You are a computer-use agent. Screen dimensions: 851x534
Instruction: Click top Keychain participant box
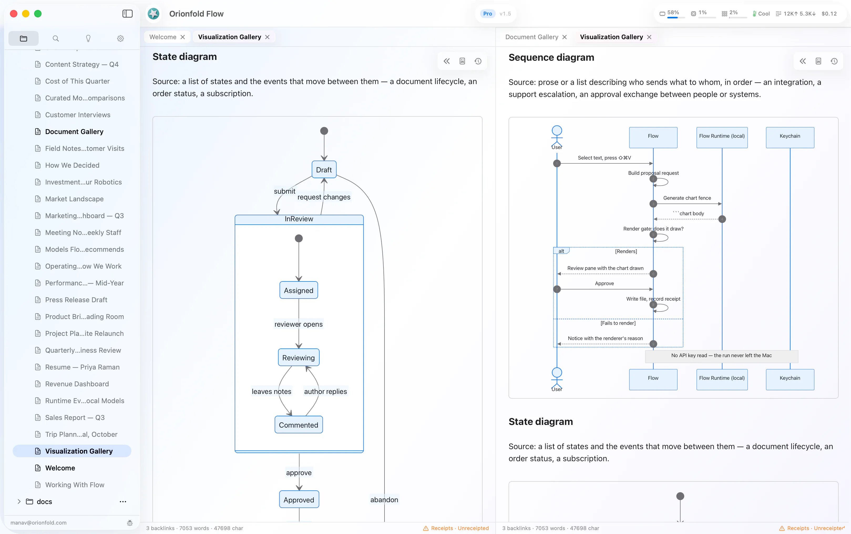pos(790,137)
